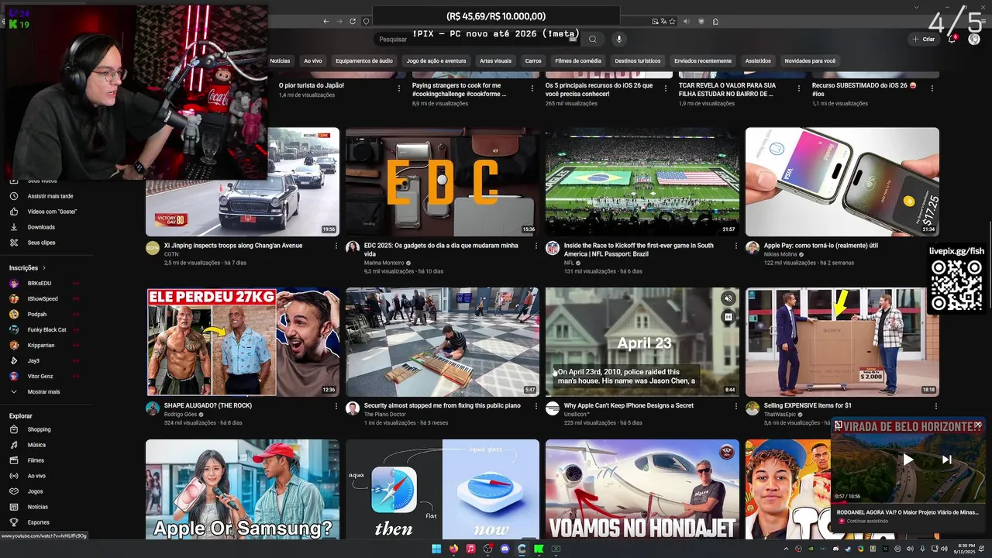Image resolution: width=992 pixels, height=558 pixels.
Task: Open more options for the Apple Pay video
Action: coord(935,246)
